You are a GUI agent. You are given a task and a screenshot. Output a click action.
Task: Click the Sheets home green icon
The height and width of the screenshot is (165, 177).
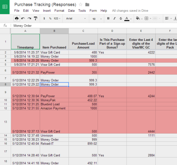5,7
